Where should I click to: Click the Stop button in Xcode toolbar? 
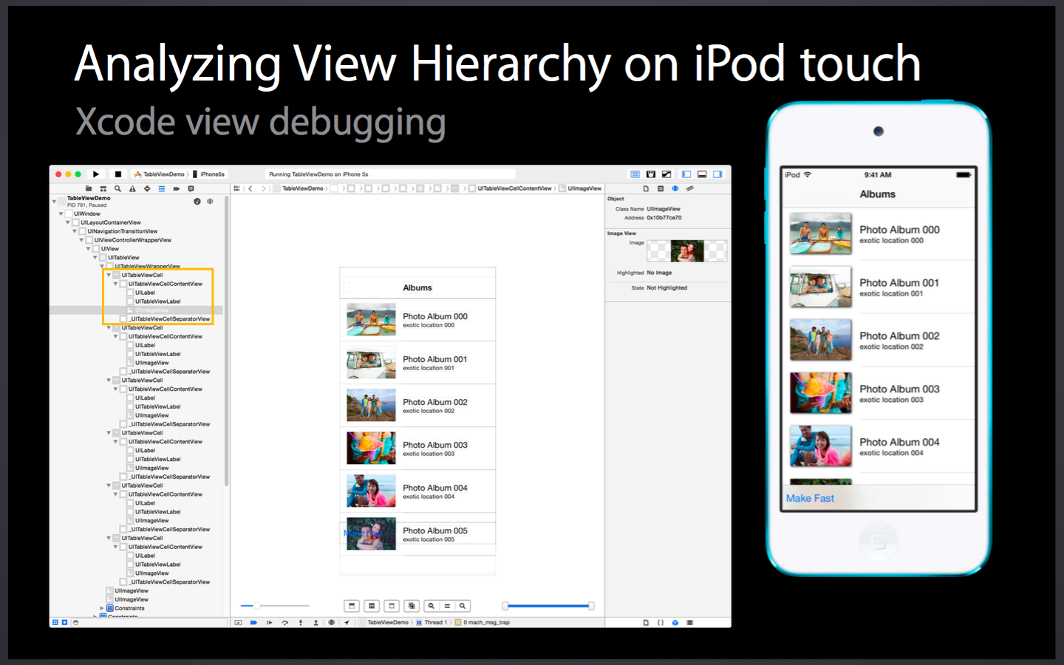pyautogui.click(x=117, y=174)
